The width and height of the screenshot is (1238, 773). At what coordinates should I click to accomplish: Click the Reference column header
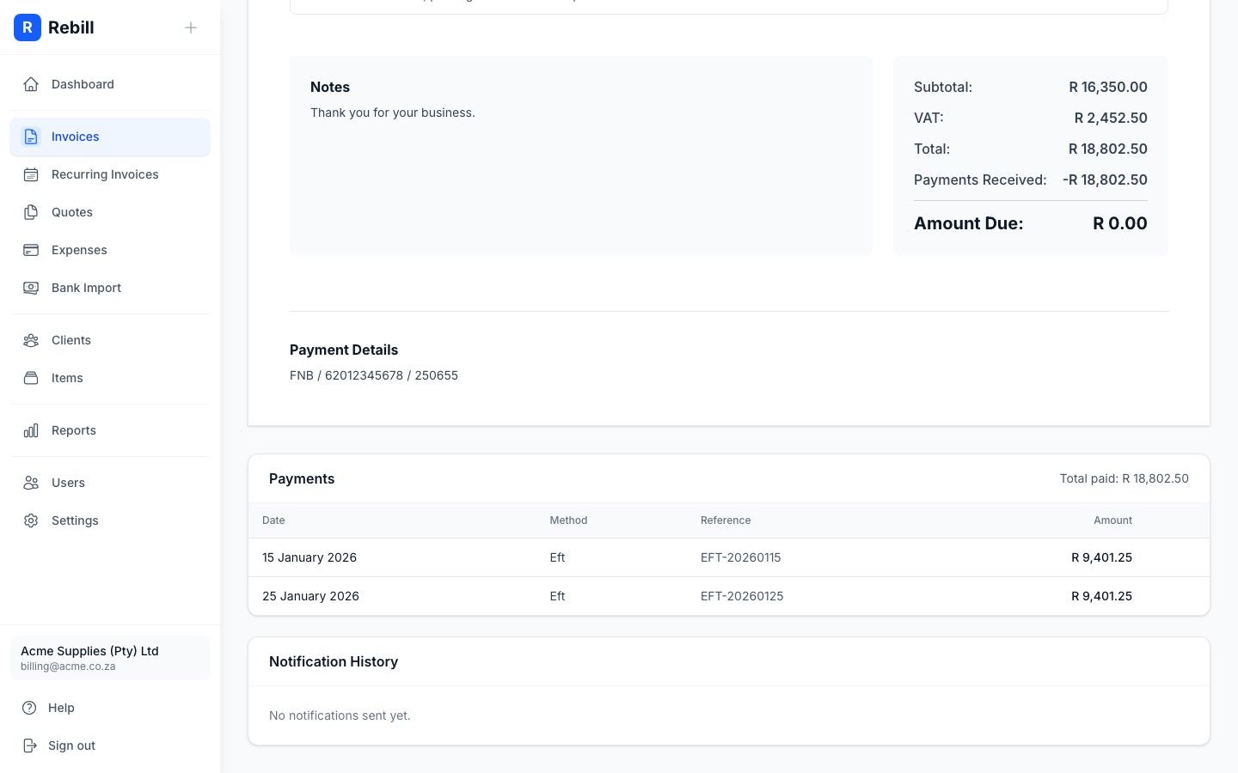pyautogui.click(x=726, y=520)
